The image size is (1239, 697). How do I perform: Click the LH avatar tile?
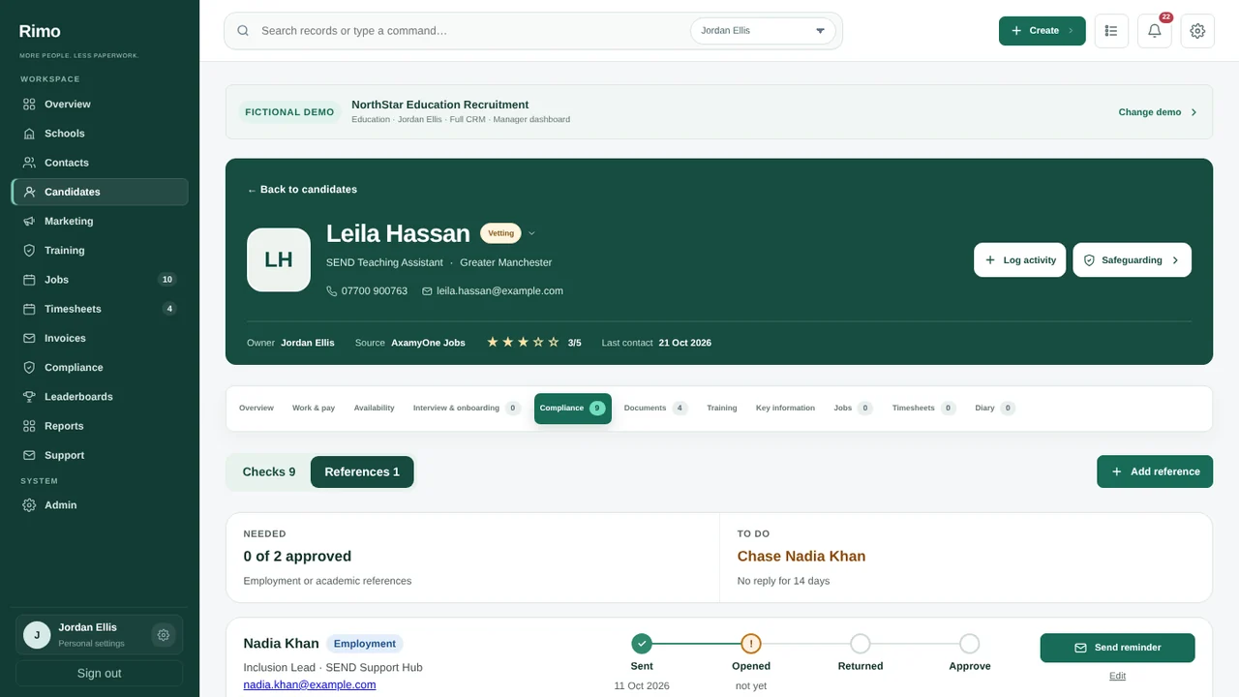click(x=279, y=259)
